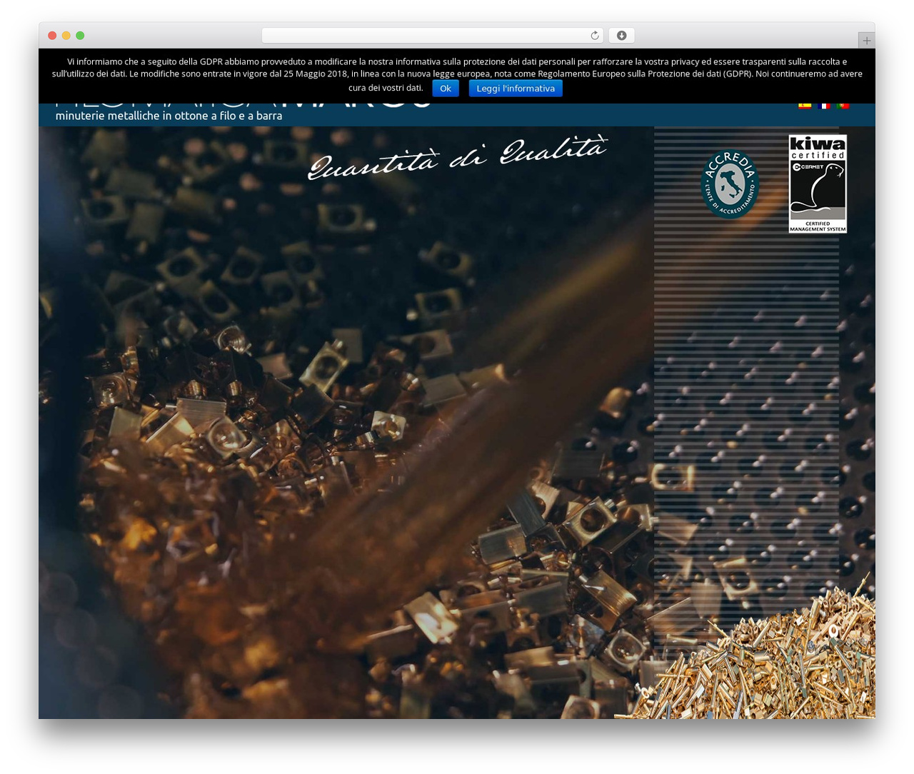Reload the page with the refresh icon

(x=594, y=36)
